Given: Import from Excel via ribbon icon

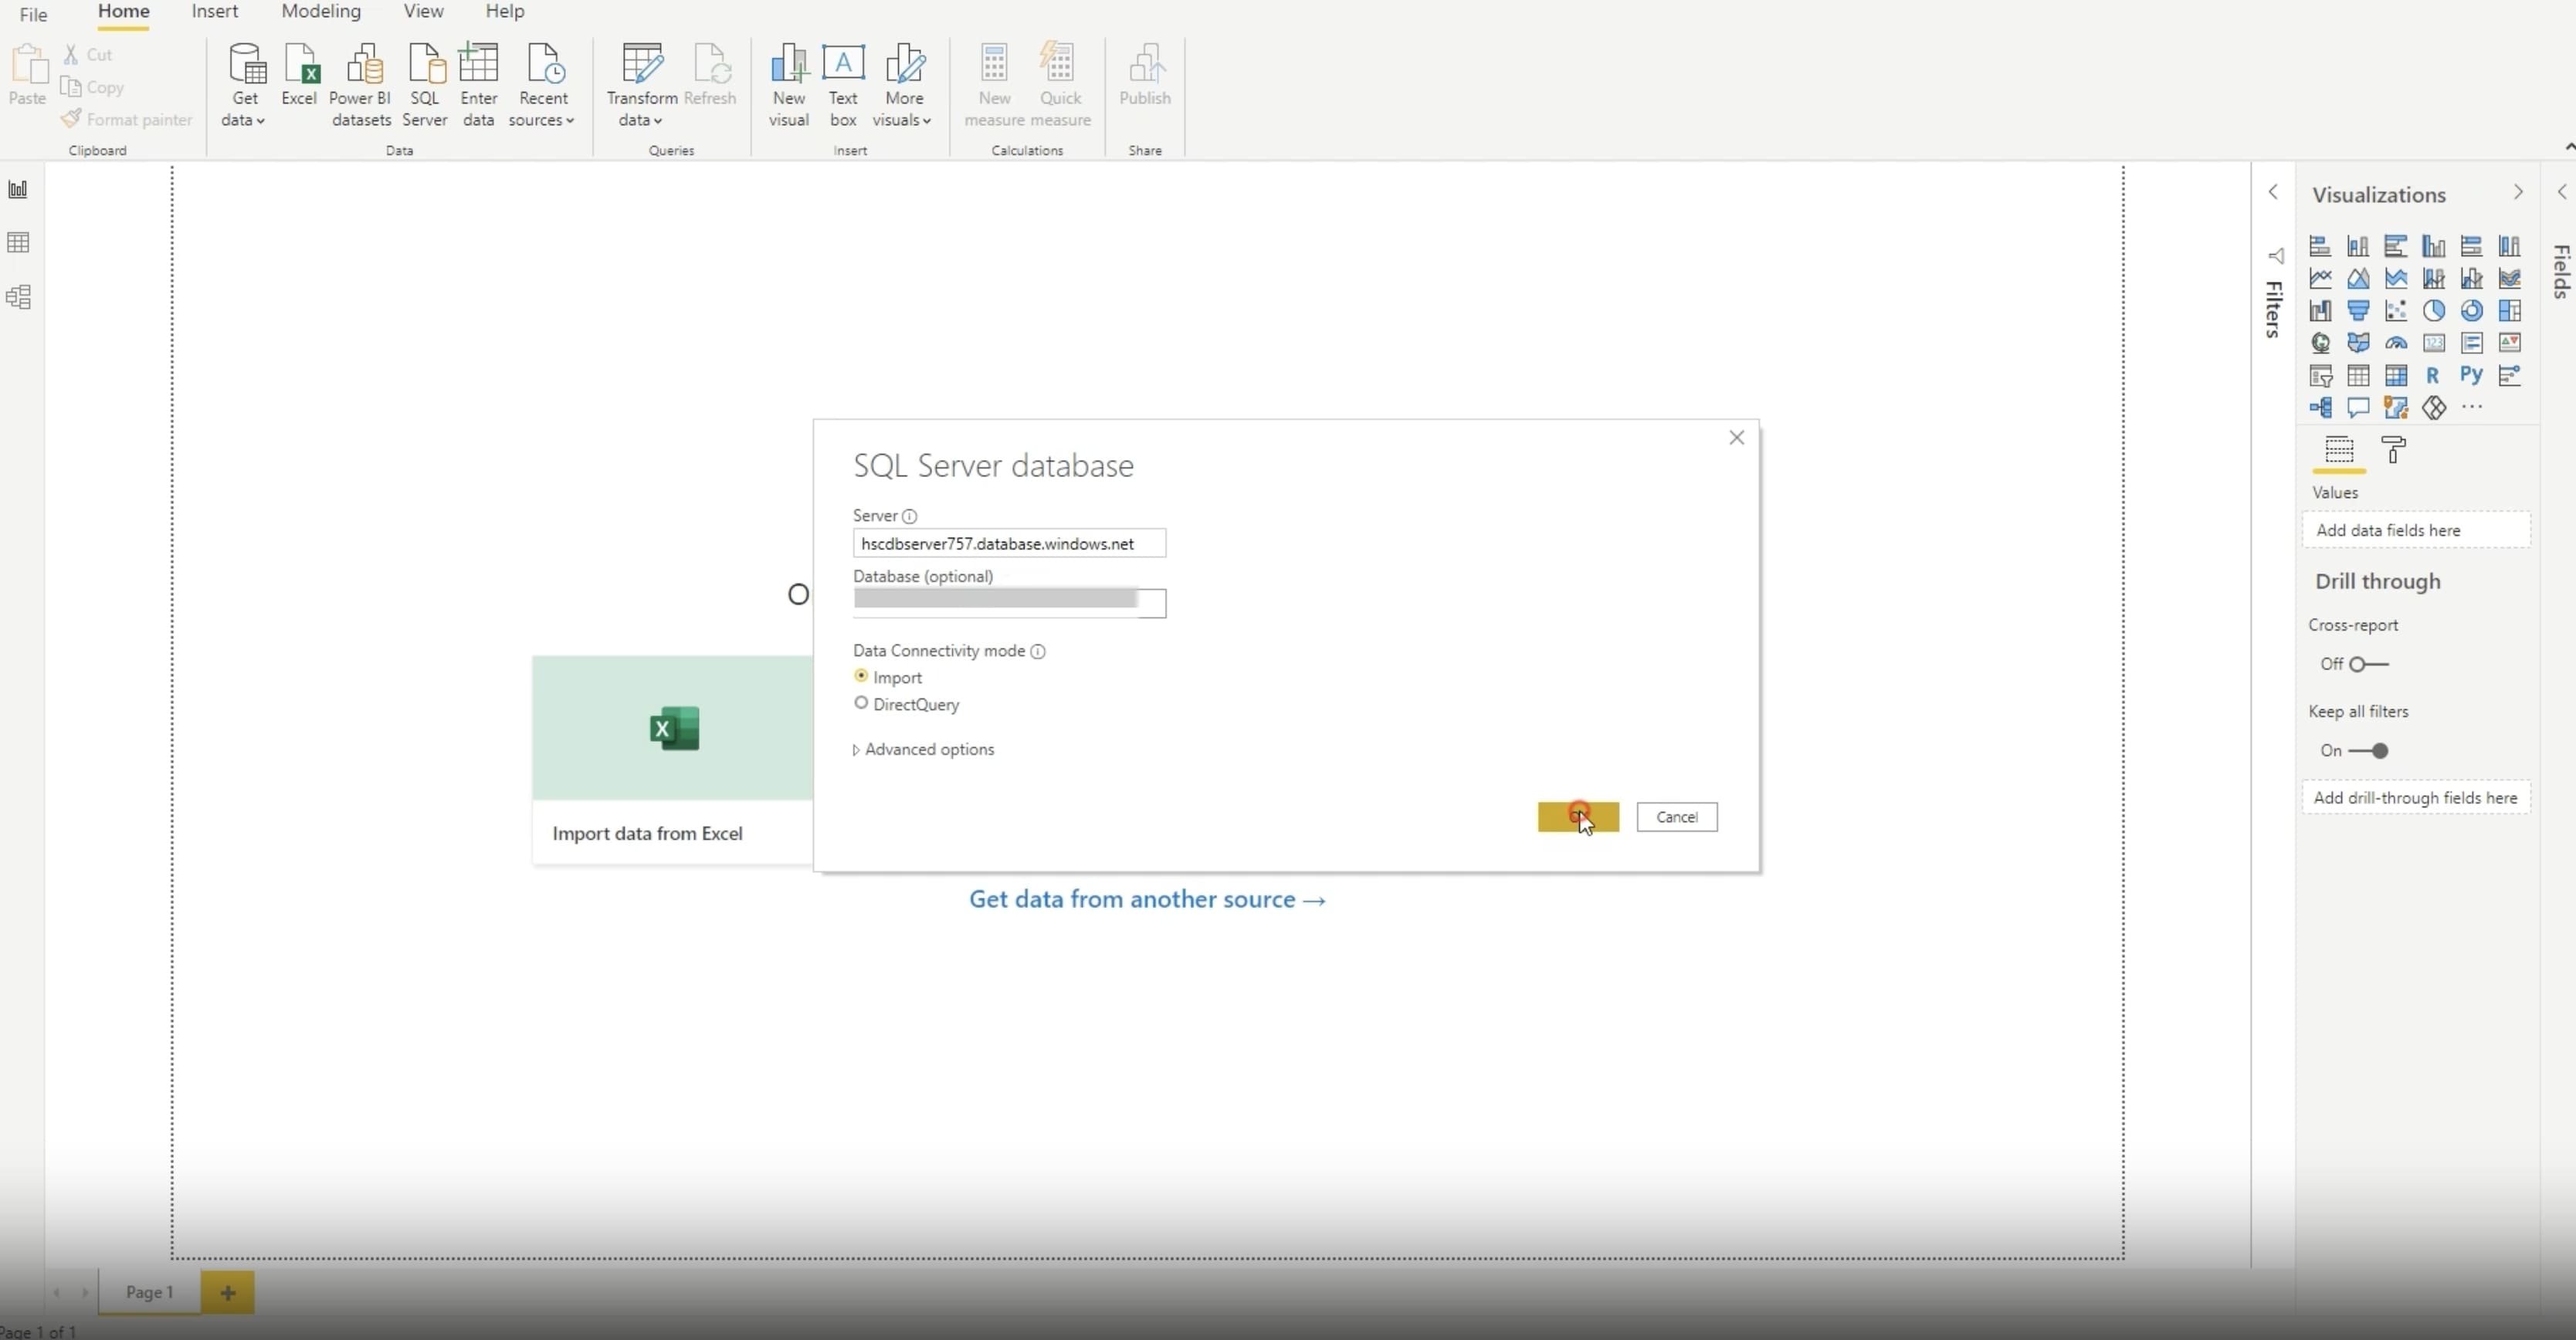Looking at the screenshot, I should (299, 75).
